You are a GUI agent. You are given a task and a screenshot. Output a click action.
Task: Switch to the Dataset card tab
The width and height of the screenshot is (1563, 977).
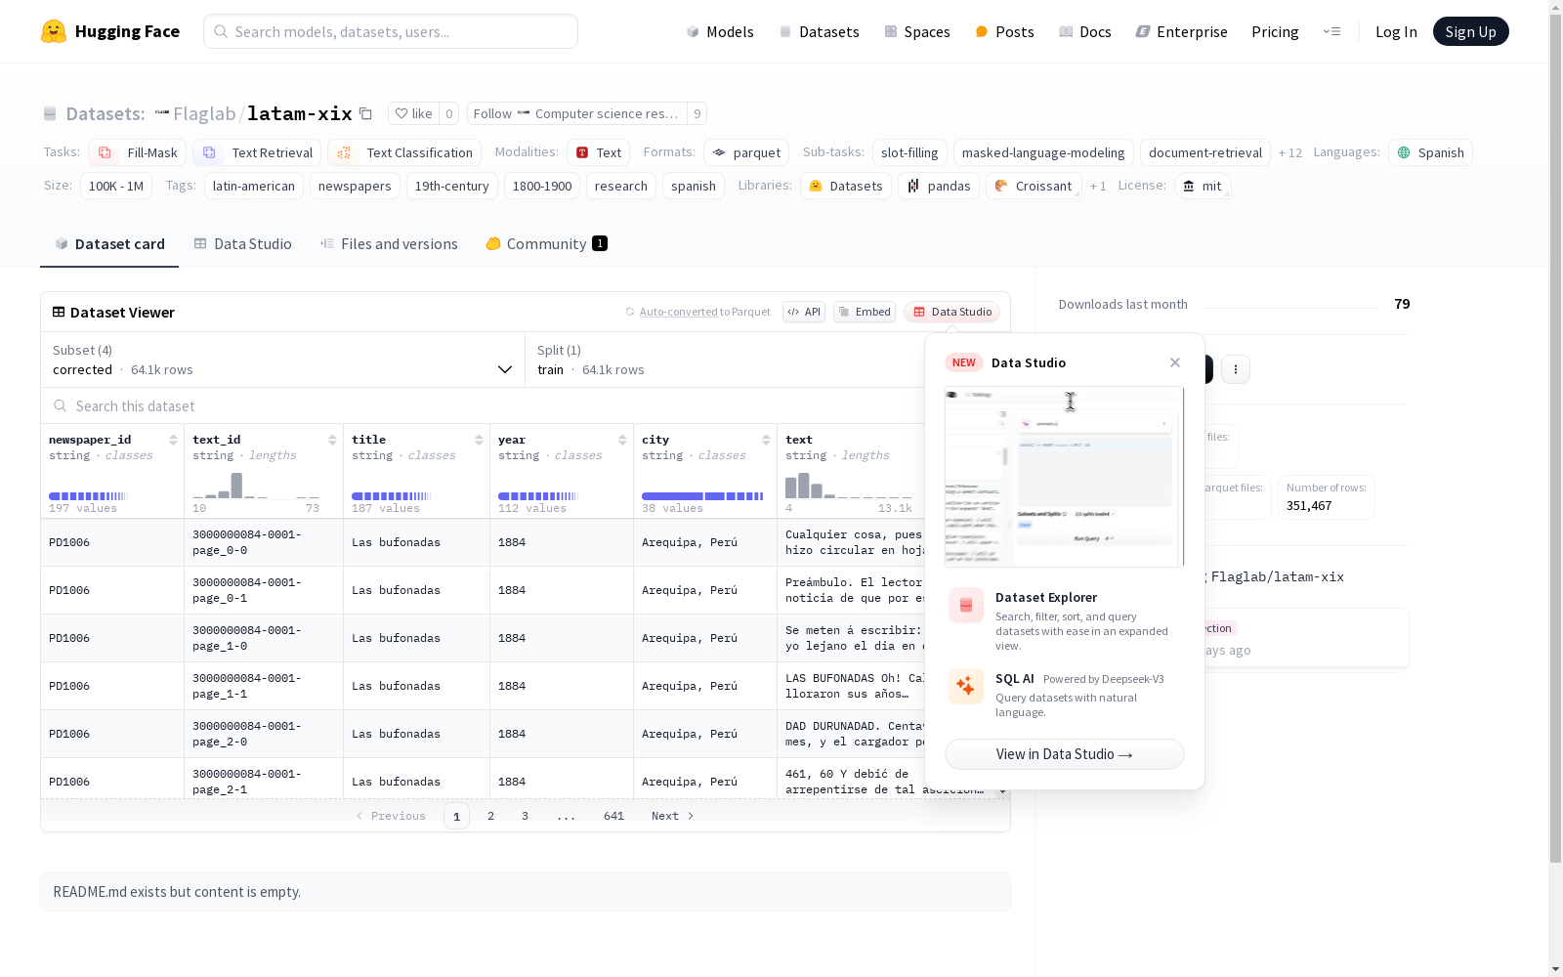tap(109, 244)
